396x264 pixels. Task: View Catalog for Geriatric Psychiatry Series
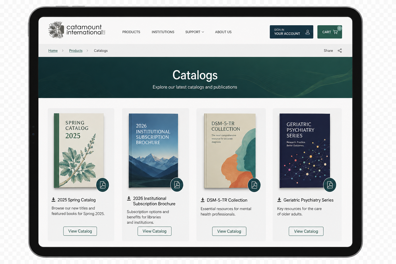point(306,231)
